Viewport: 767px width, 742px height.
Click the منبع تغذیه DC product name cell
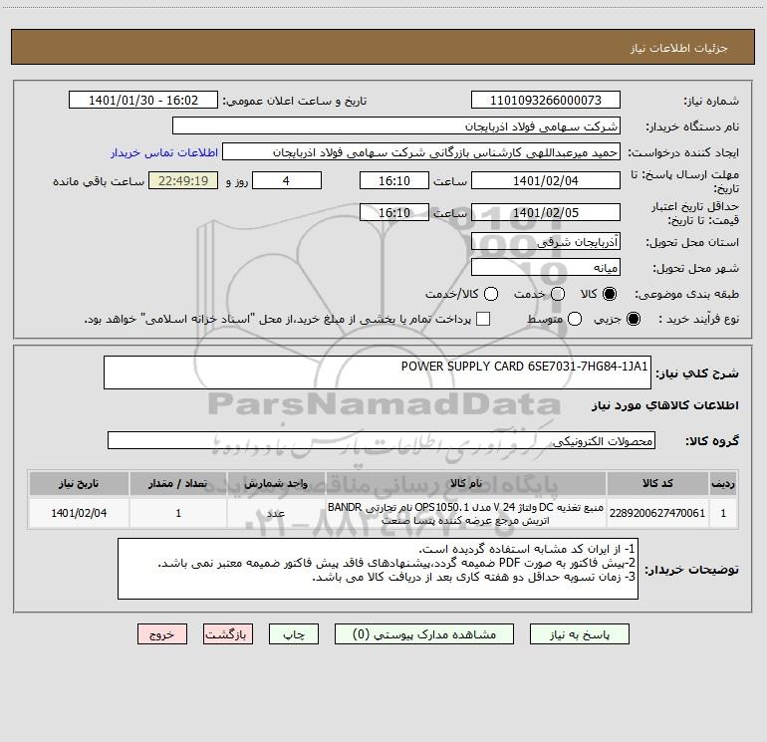(466, 513)
